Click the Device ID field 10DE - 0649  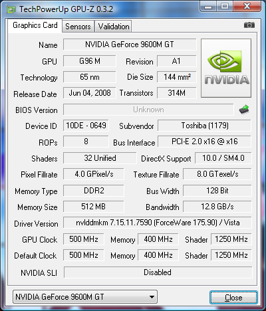click(86, 126)
